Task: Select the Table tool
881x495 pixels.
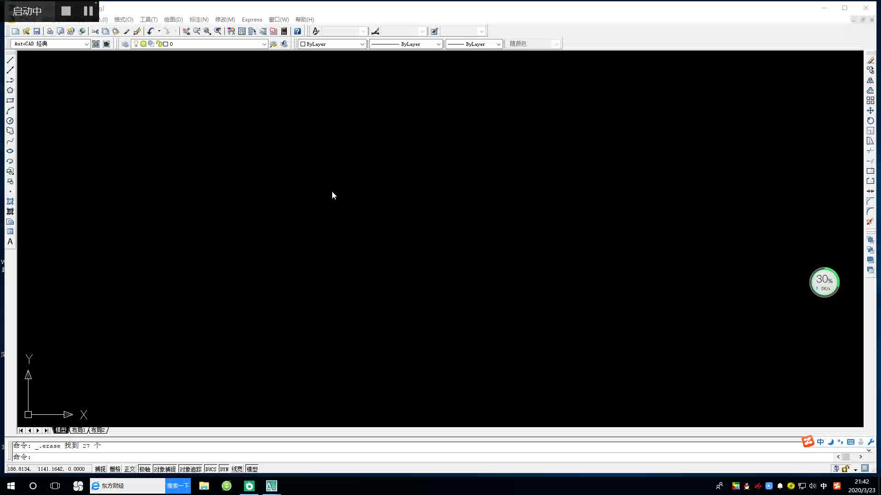Action: click(10, 231)
